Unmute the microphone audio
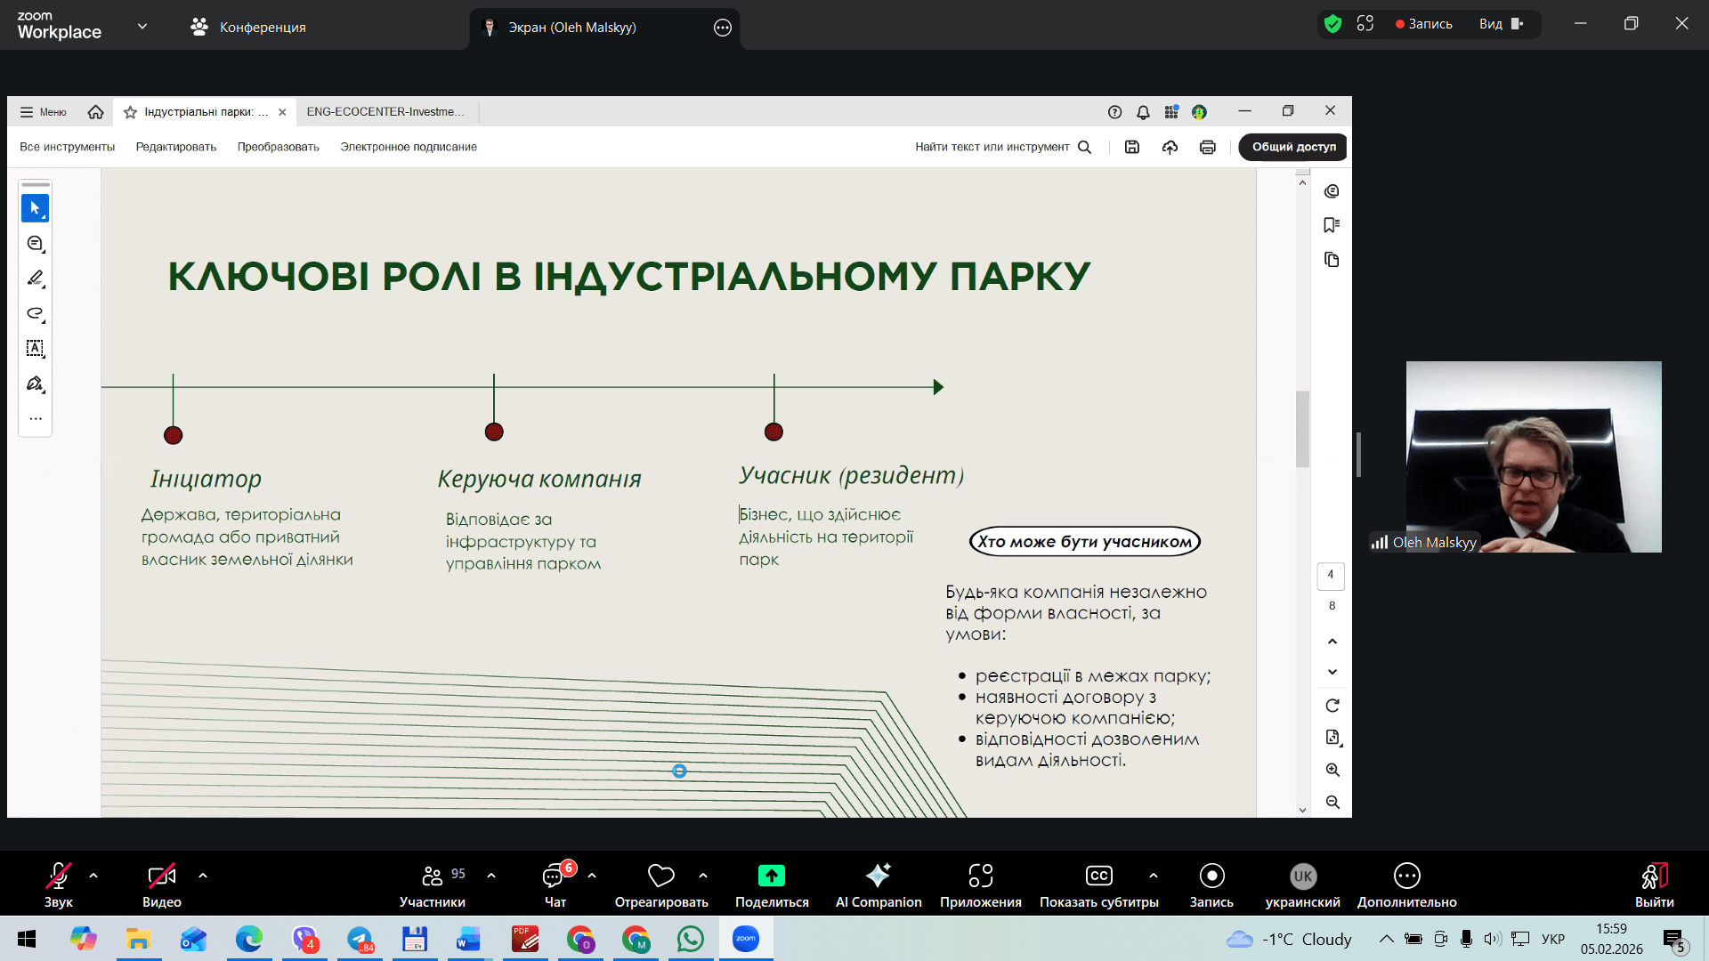Image resolution: width=1709 pixels, height=961 pixels. pyautogui.click(x=59, y=876)
